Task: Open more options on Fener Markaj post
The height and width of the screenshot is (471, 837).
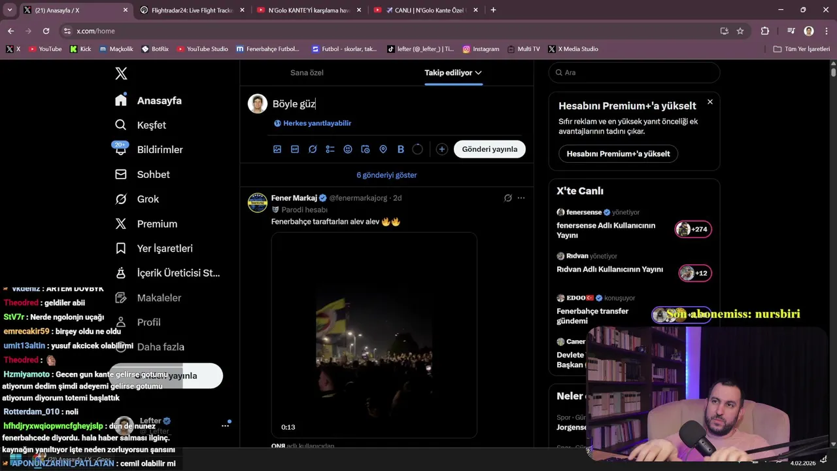Action: 521,198
